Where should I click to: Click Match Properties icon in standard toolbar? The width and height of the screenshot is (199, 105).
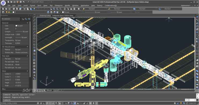tap(34, 9)
